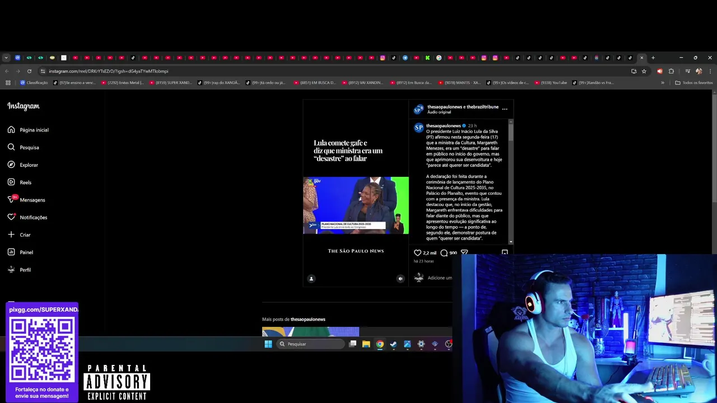Play or pause the reel video
This screenshot has width=717, height=403.
[356, 193]
